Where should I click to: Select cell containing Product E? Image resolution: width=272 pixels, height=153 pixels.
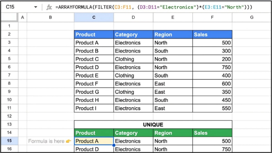click(94, 75)
